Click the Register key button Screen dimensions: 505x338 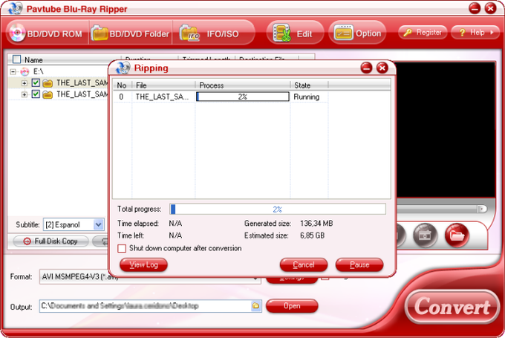[423, 32]
